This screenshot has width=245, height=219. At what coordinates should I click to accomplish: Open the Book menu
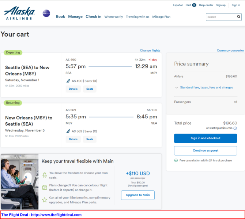(x=60, y=16)
